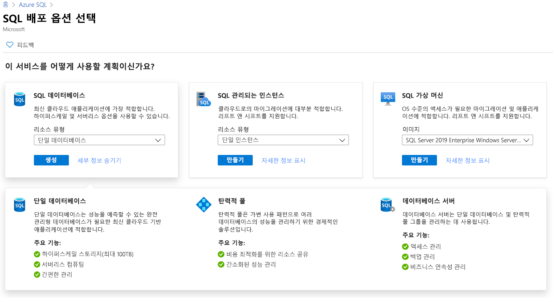The height and width of the screenshot is (298, 553).
Task: Click 이 서비스를 어떻게 사용할 계획이신가요? heading
Action: point(80,66)
